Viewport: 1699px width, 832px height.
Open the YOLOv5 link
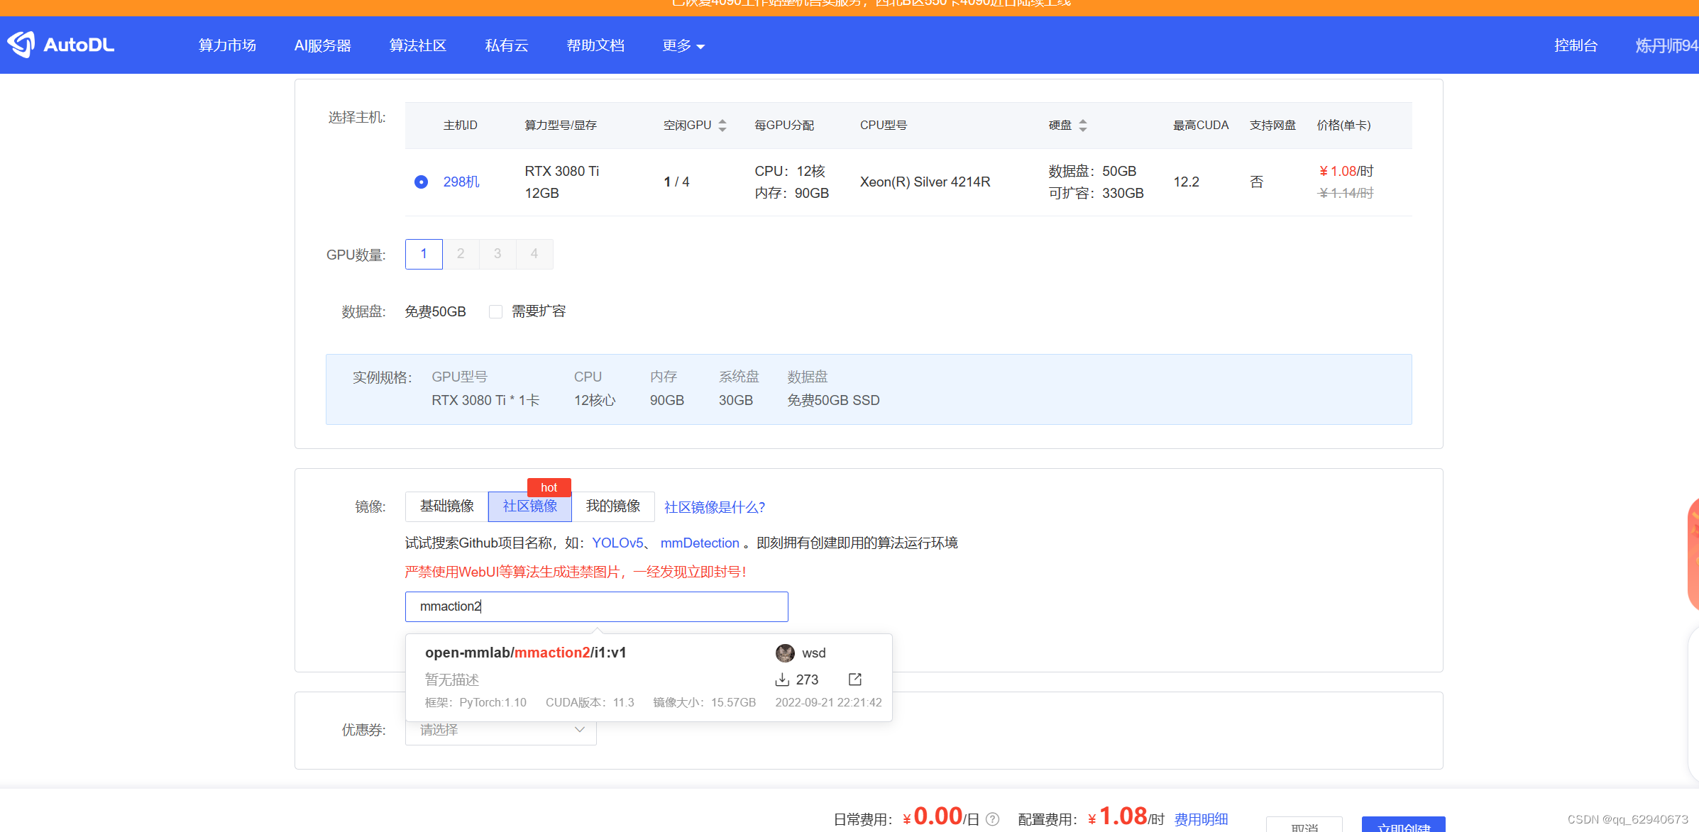[617, 543]
